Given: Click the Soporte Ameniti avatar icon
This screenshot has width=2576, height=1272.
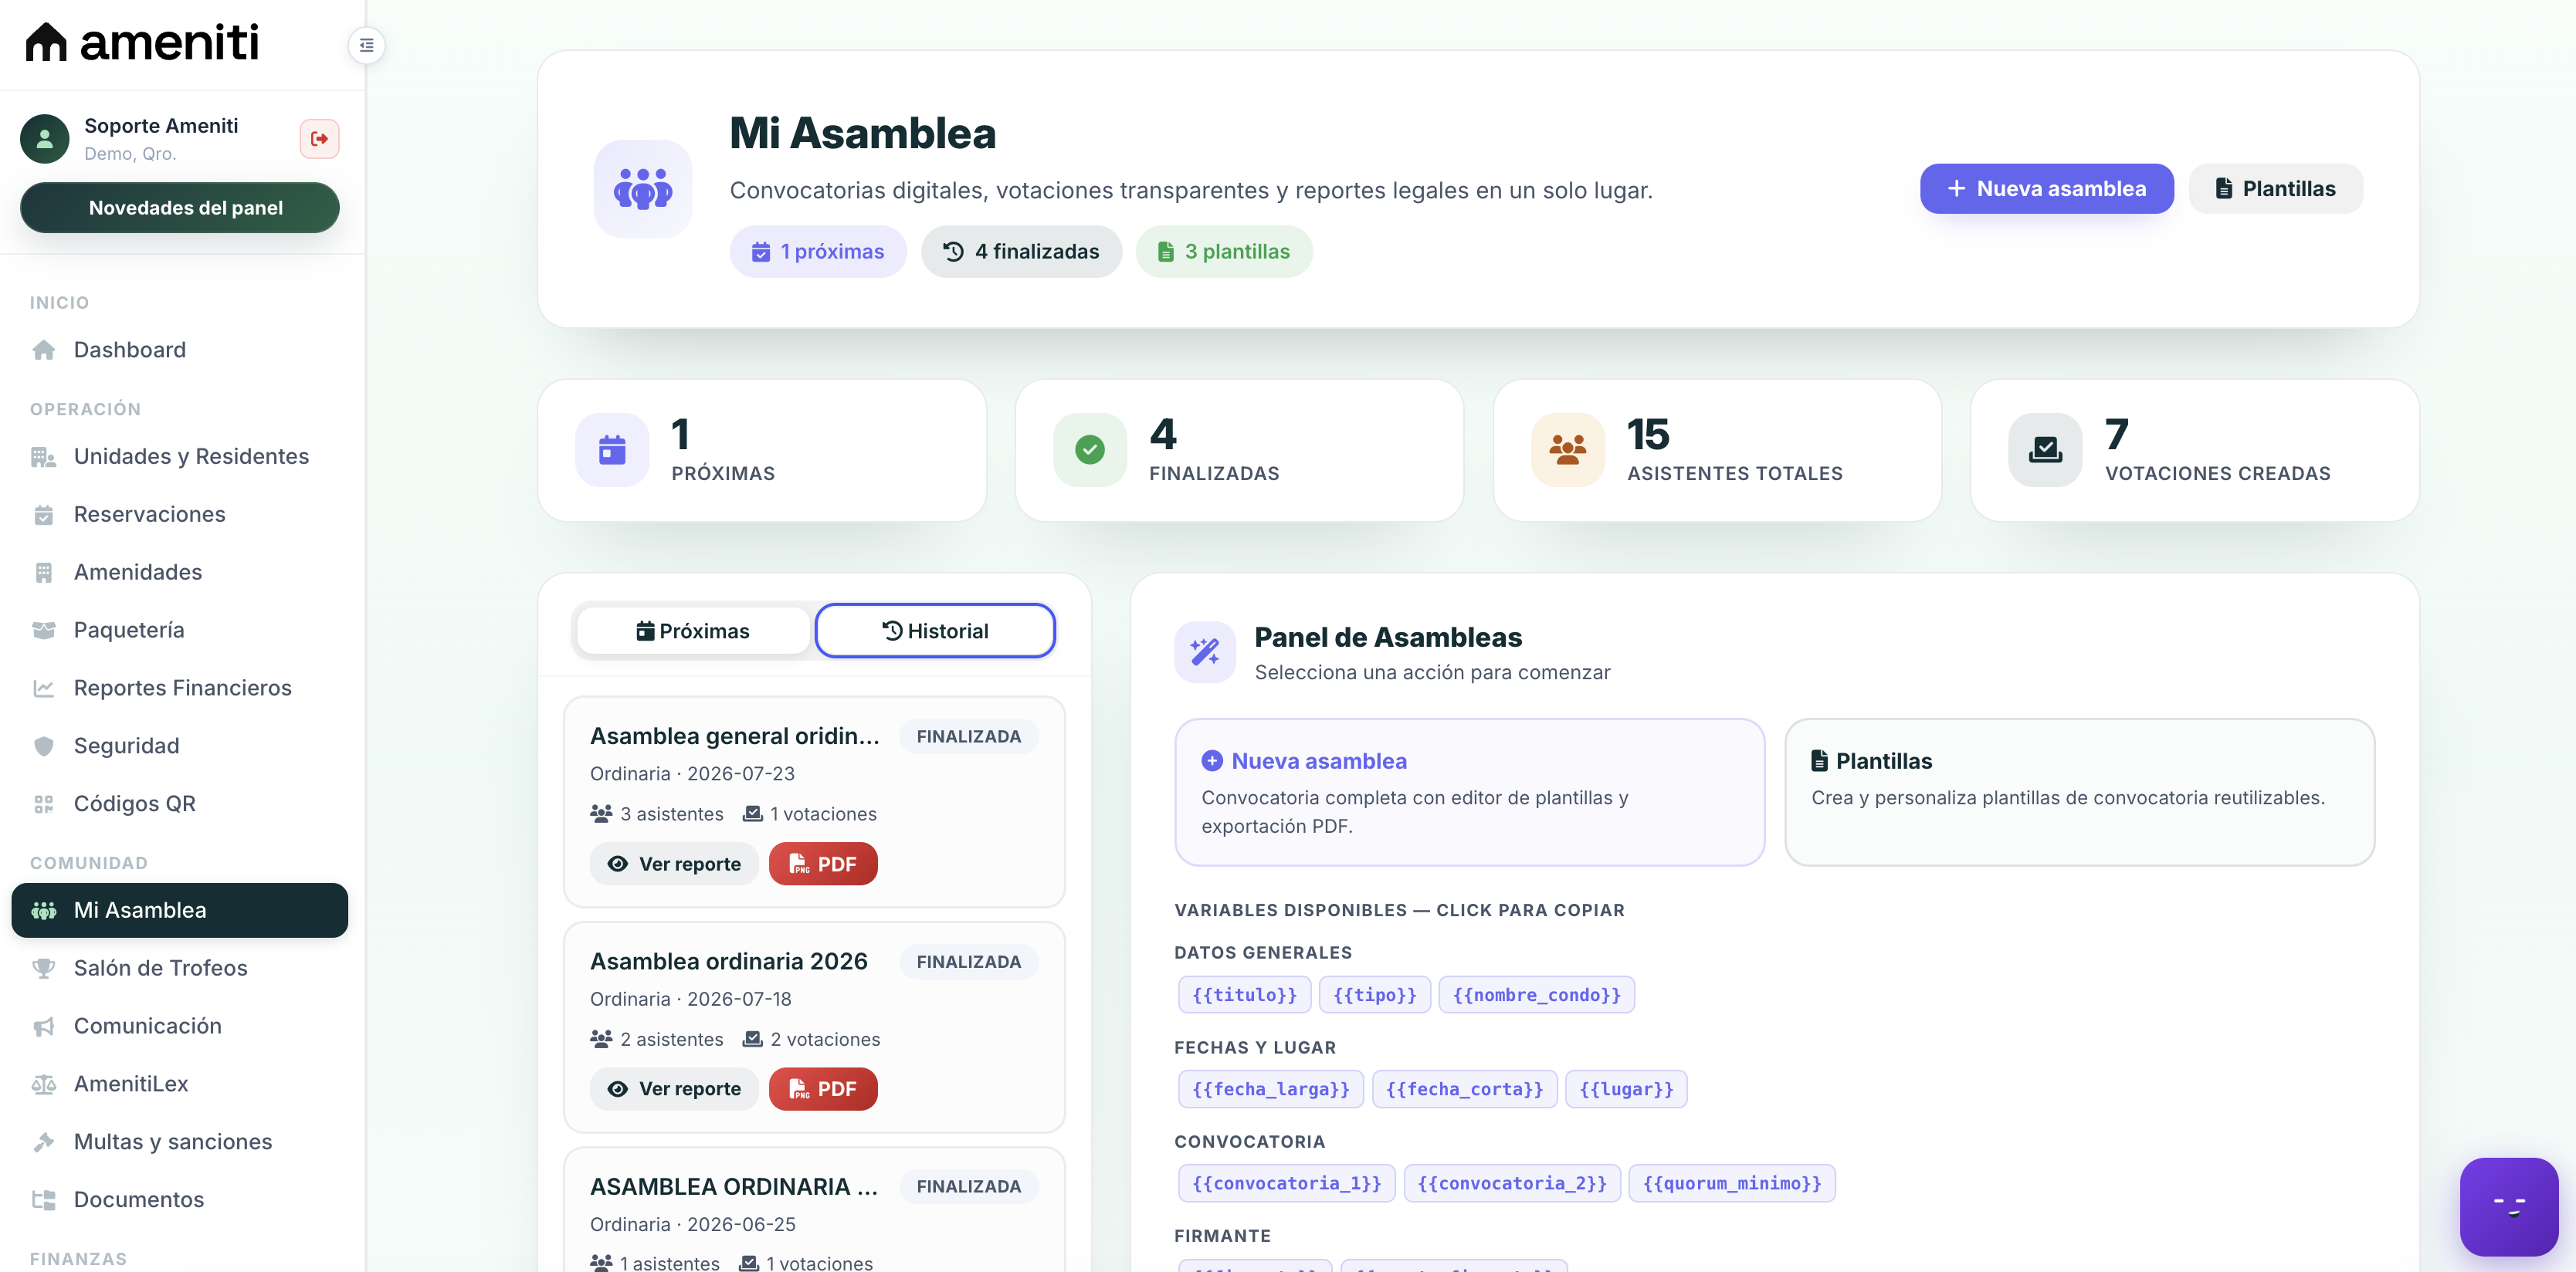Looking at the screenshot, I should point(45,138).
